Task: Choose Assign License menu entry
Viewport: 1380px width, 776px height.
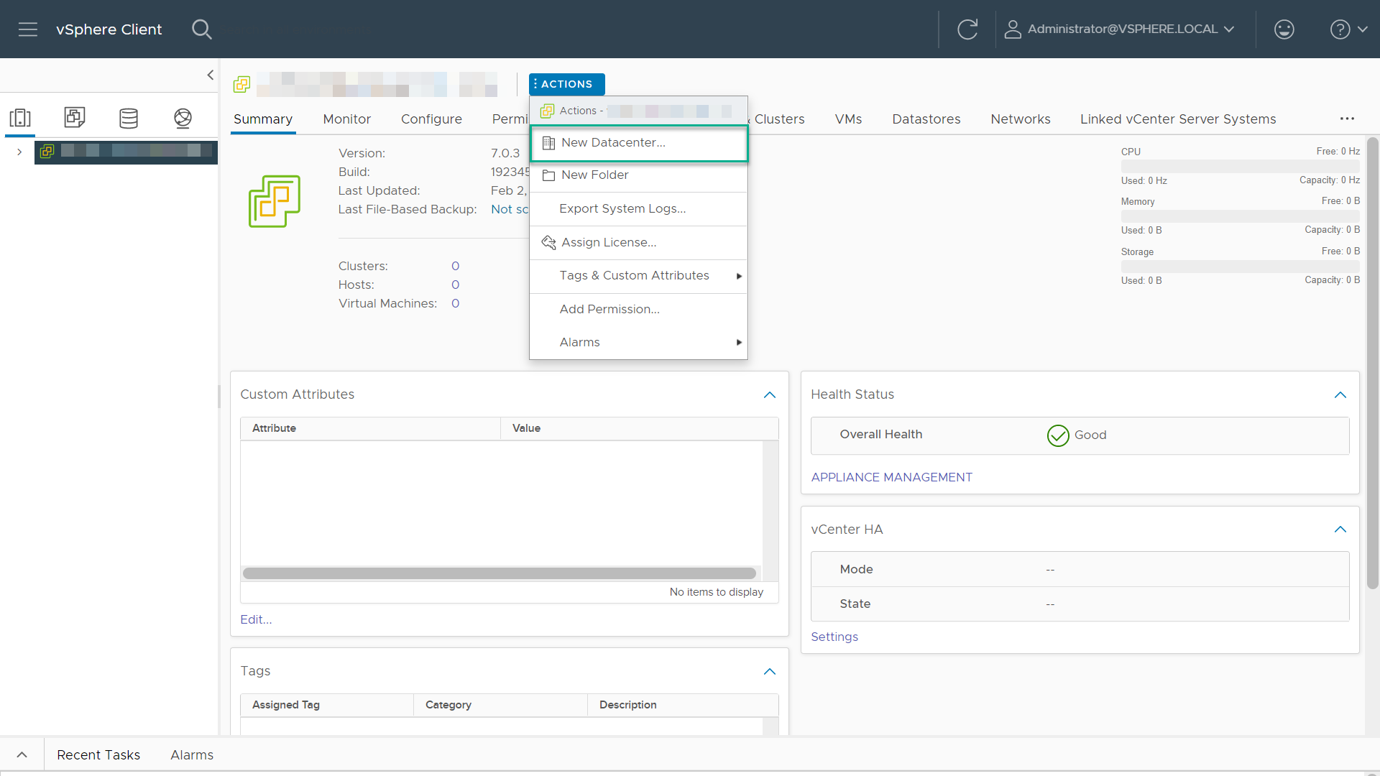Action: [x=639, y=243]
